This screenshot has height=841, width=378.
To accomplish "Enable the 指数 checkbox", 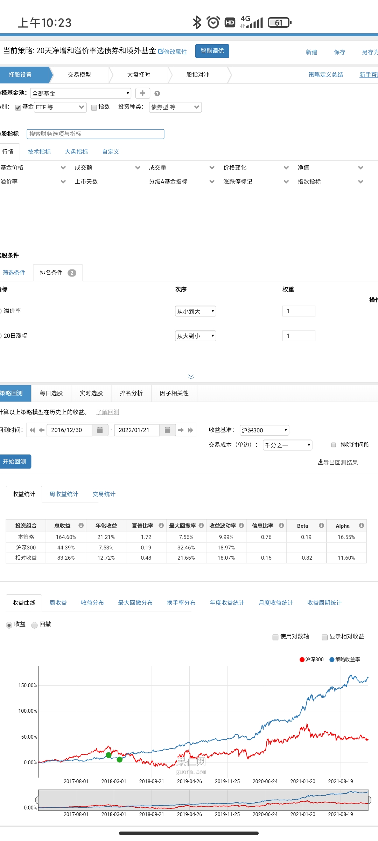I will click(x=94, y=108).
